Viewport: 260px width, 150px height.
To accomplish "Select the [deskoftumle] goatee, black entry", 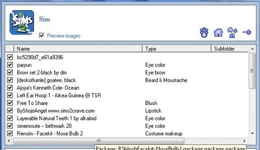I will point(46,80).
